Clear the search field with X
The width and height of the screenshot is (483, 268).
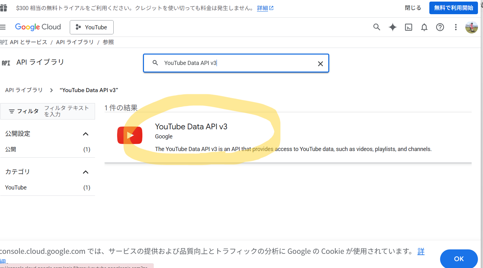click(x=320, y=64)
